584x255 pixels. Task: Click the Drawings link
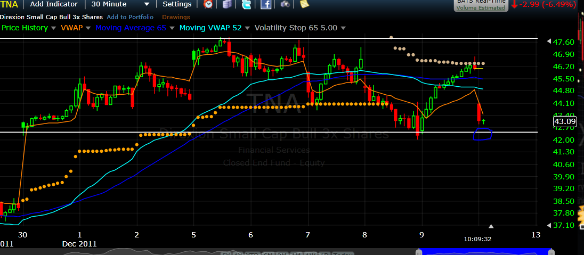(x=175, y=17)
